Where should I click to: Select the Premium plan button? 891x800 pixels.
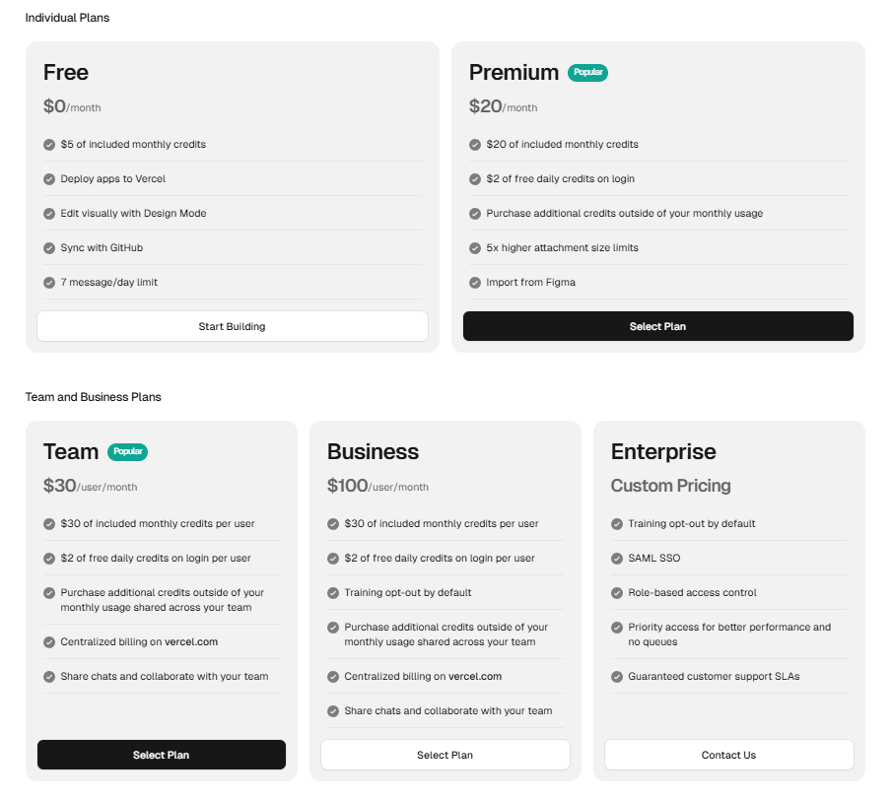pyautogui.click(x=657, y=326)
